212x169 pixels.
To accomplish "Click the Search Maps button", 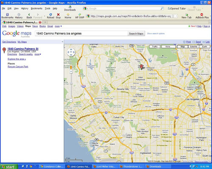I will pos(136,33).
